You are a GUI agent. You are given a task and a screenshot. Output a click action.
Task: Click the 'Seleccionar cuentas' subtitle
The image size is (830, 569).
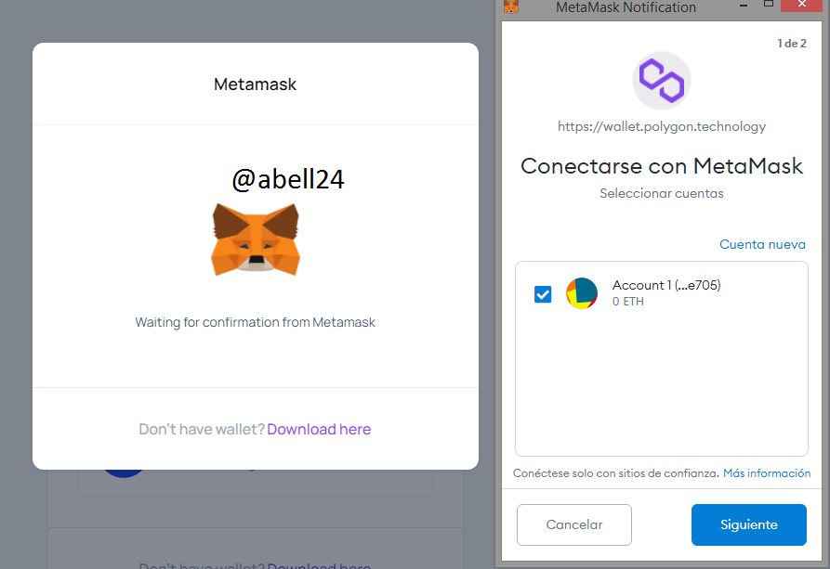pyautogui.click(x=662, y=193)
